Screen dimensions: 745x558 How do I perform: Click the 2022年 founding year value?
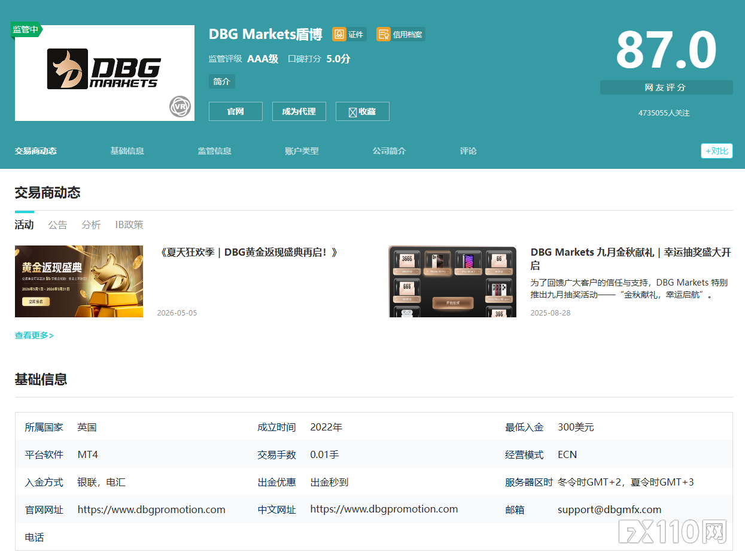[x=327, y=427]
